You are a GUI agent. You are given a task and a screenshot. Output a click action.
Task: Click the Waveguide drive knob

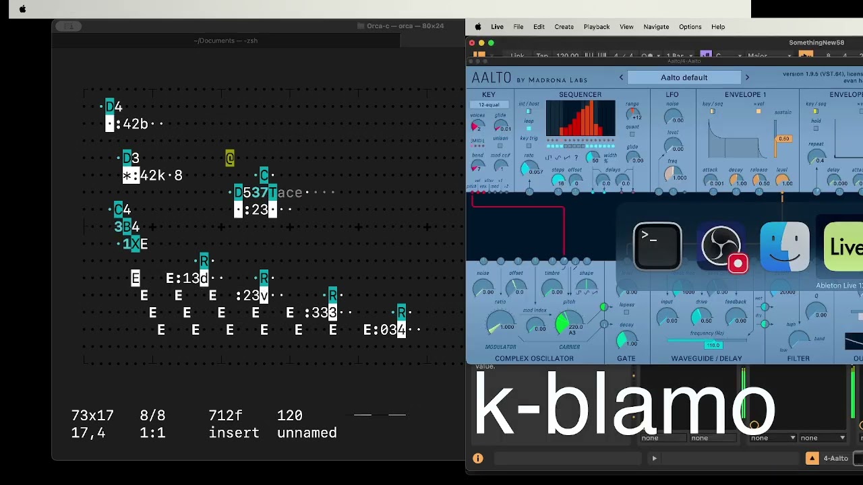pos(700,317)
